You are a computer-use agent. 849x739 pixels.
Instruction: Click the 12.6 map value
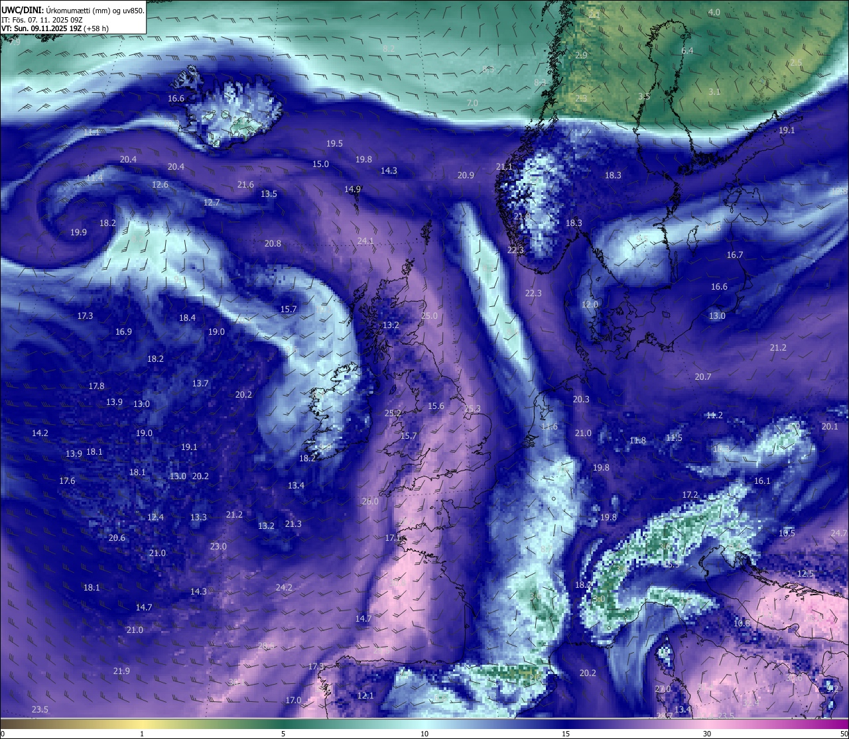click(160, 184)
